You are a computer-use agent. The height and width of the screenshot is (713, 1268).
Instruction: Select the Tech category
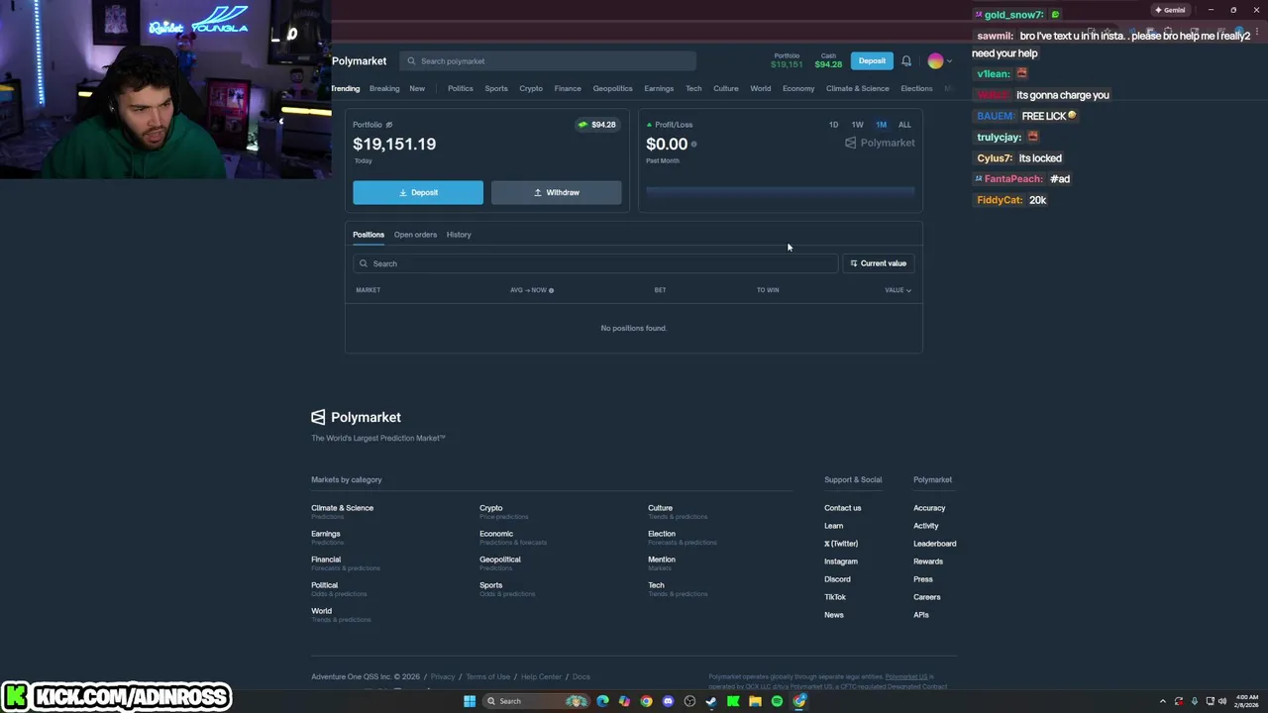point(693,88)
